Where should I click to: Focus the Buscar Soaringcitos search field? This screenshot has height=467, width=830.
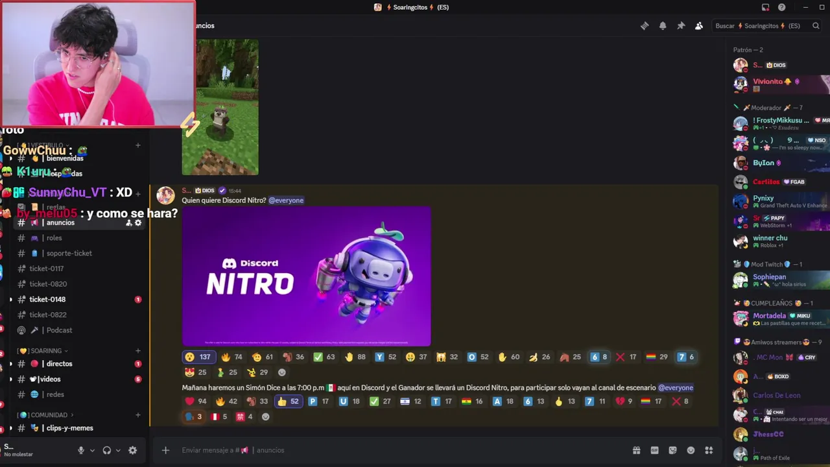point(767,26)
